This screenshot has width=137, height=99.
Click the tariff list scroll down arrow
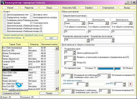point(57,88)
